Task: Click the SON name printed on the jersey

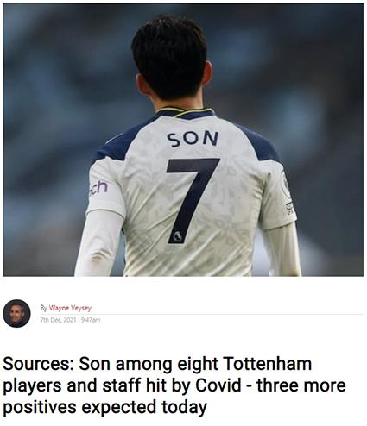Action: [193, 139]
